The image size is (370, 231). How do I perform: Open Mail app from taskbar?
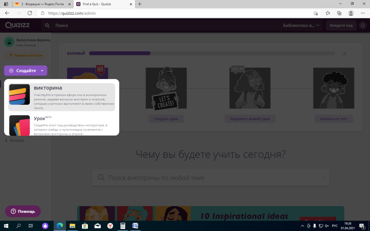[x=98, y=226]
